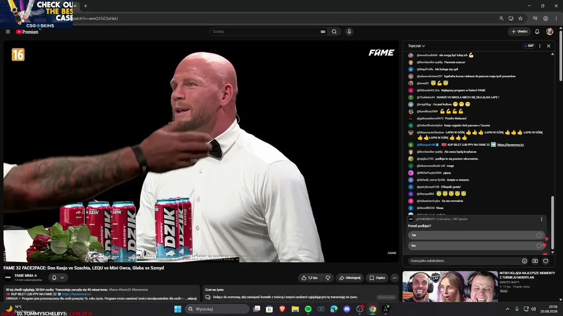The height and width of the screenshot is (316, 563).
Task: Vote 'Nie' in the poll
Action: pyautogui.click(x=476, y=246)
